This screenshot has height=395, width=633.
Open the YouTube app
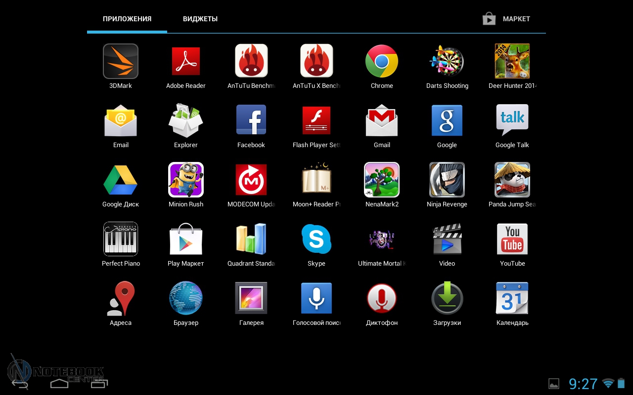pyautogui.click(x=512, y=239)
